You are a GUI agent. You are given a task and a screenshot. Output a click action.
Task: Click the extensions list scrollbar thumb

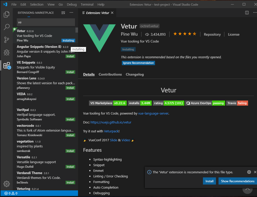[x=76, y=30]
